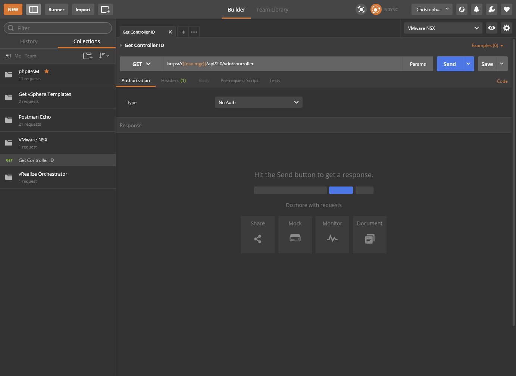Expand the VMware NSX environment selector

coord(443,28)
